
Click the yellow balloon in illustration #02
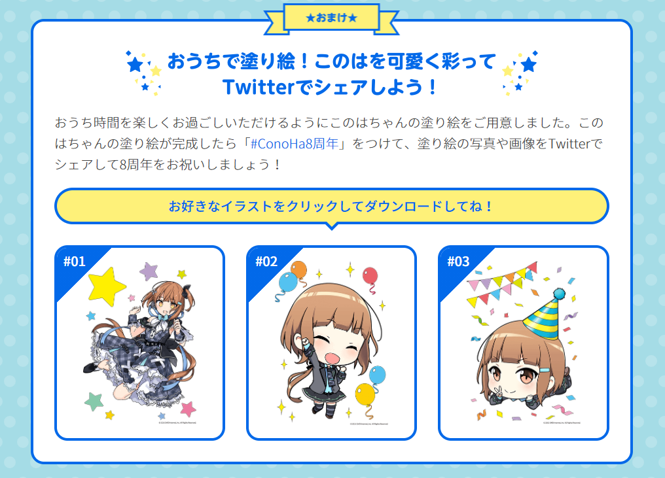[x=365, y=396]
